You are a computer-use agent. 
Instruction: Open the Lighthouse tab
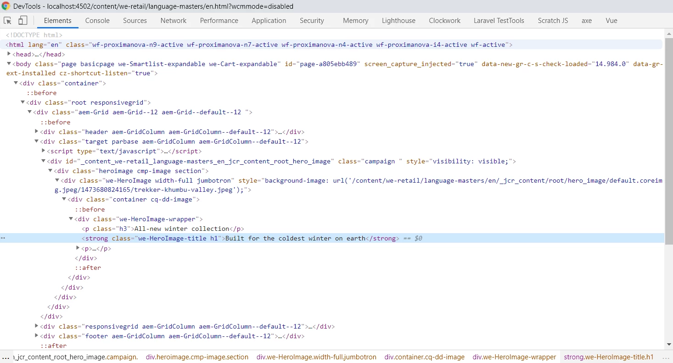point(398,21)
